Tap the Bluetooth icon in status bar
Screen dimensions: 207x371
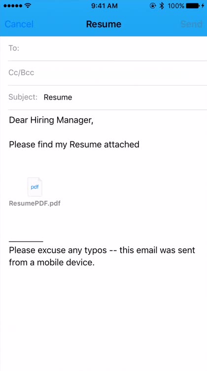coord(162,6)
